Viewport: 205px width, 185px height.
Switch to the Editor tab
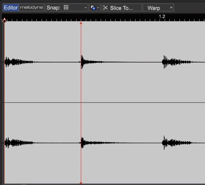pos(11,7)
